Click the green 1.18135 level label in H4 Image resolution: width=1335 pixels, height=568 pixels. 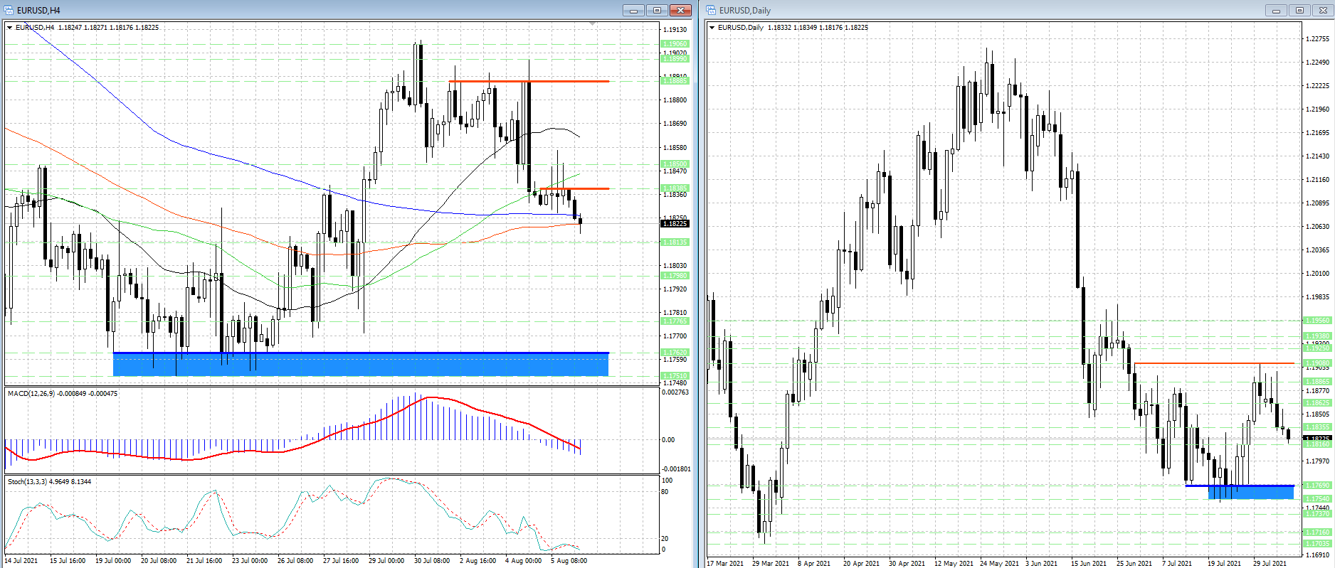[675, 242]
